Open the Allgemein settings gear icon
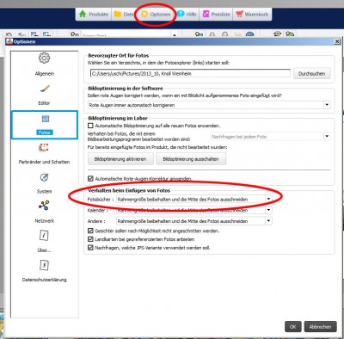This screenshot has width=344, height=339. tap(44, 58)
